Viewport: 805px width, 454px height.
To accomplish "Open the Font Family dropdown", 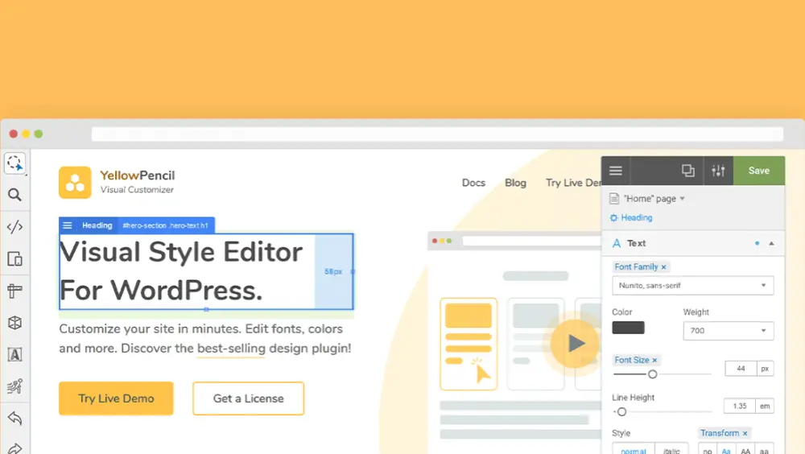I will (x=692, y=286).
